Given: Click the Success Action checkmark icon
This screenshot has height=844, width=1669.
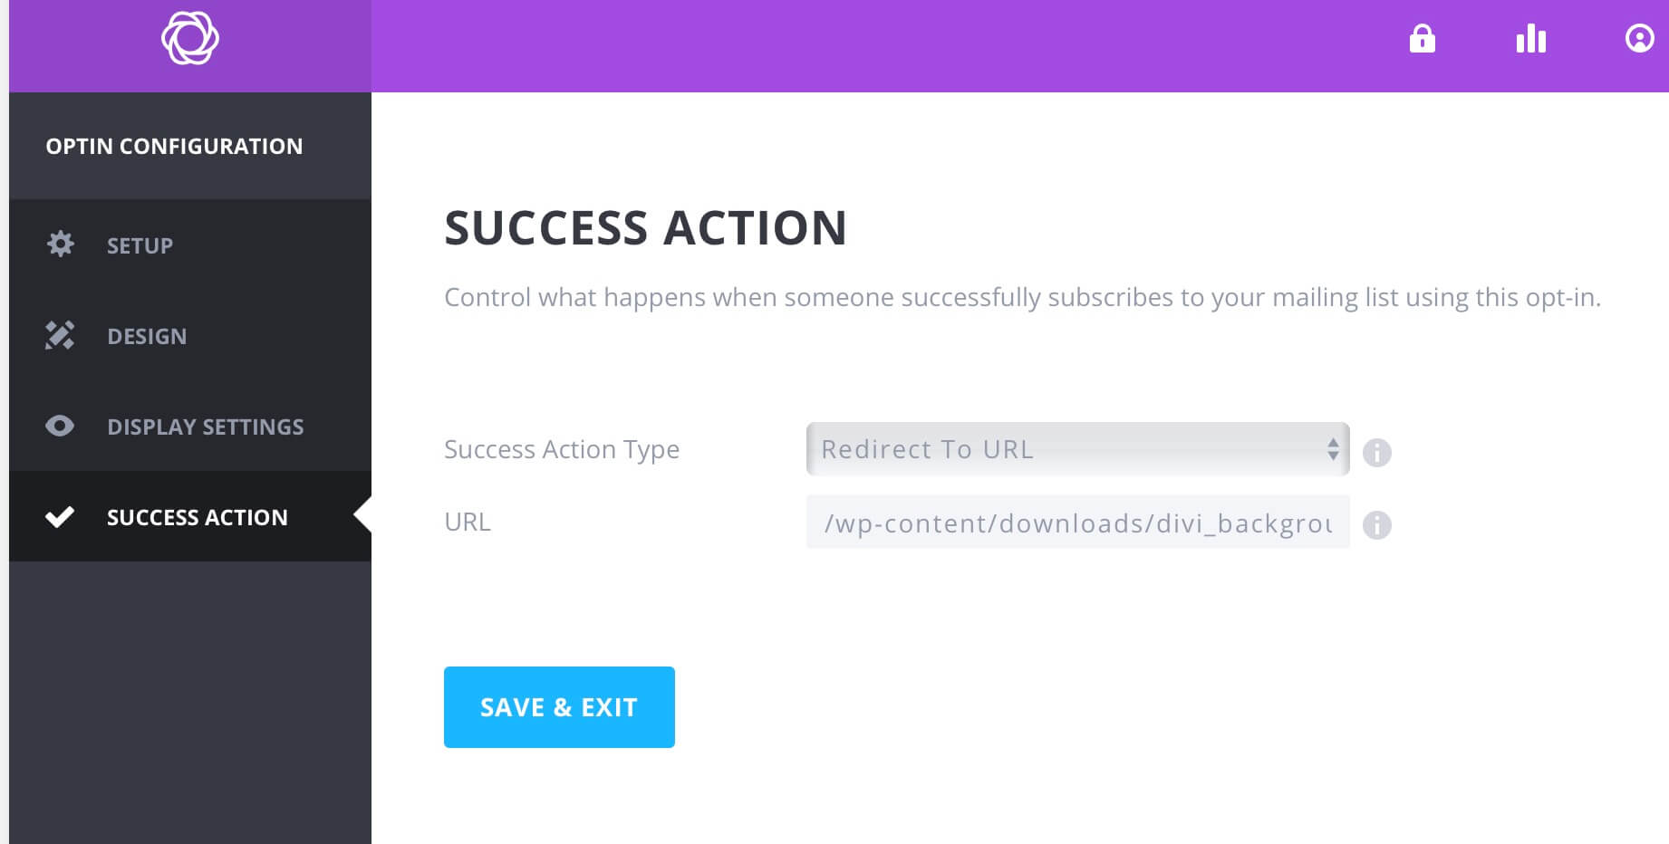Looking at the screenshot, I should point(60,517).
